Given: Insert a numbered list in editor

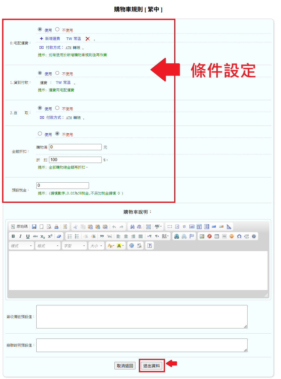Looking at the screenshot, I should click(x=70, y=236).
